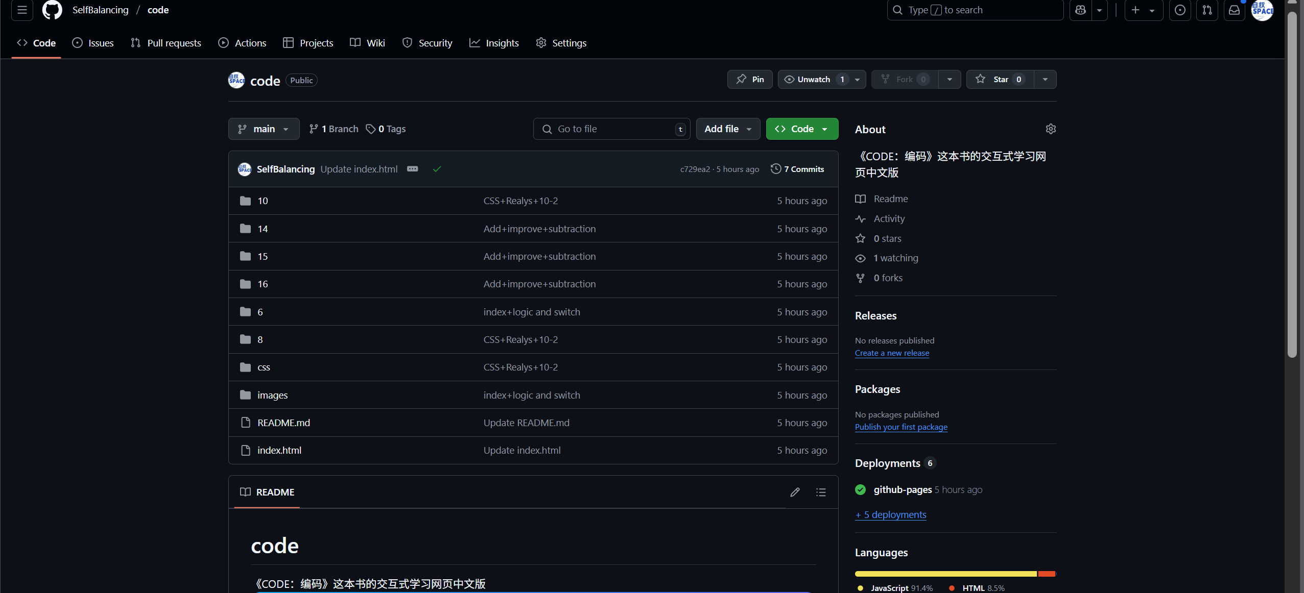The height and width of the screenshot is (593, 1304).
Task: Open folder 8
Action: [x=260, y=339]
